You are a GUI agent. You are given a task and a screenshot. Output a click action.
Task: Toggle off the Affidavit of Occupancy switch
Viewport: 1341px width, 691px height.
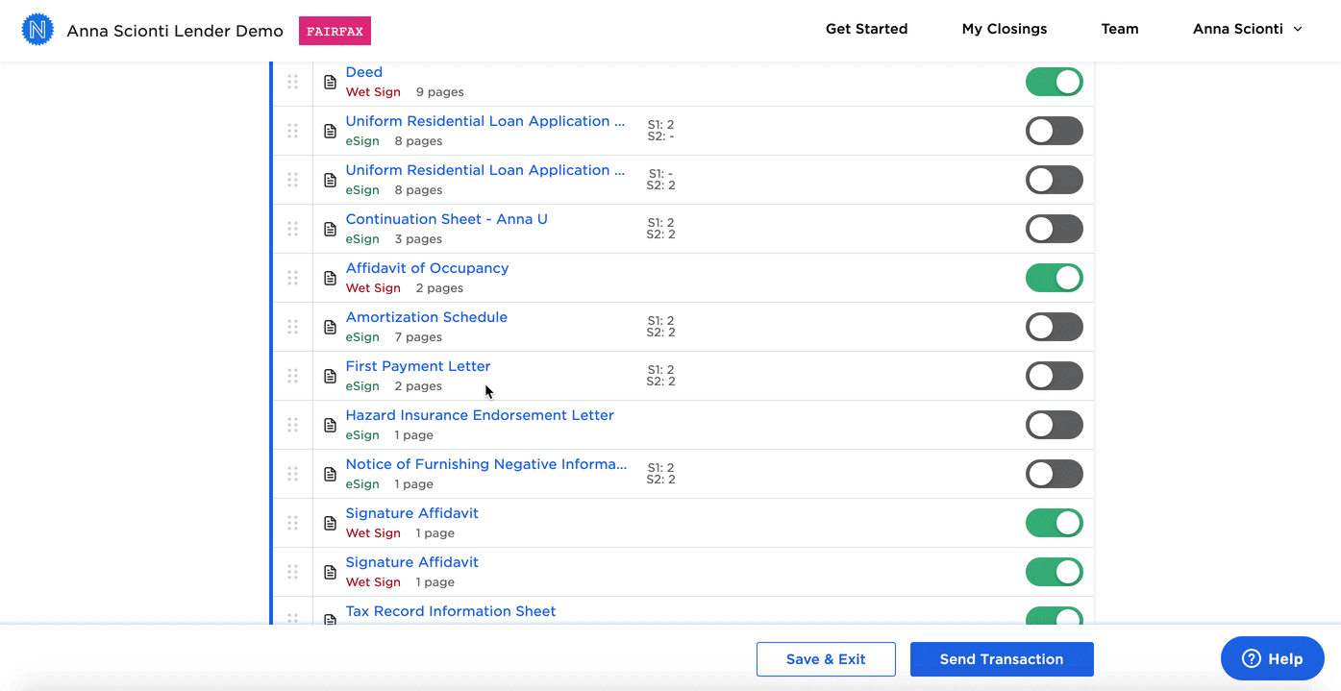pyautogui.click(x=1054, y=278)
